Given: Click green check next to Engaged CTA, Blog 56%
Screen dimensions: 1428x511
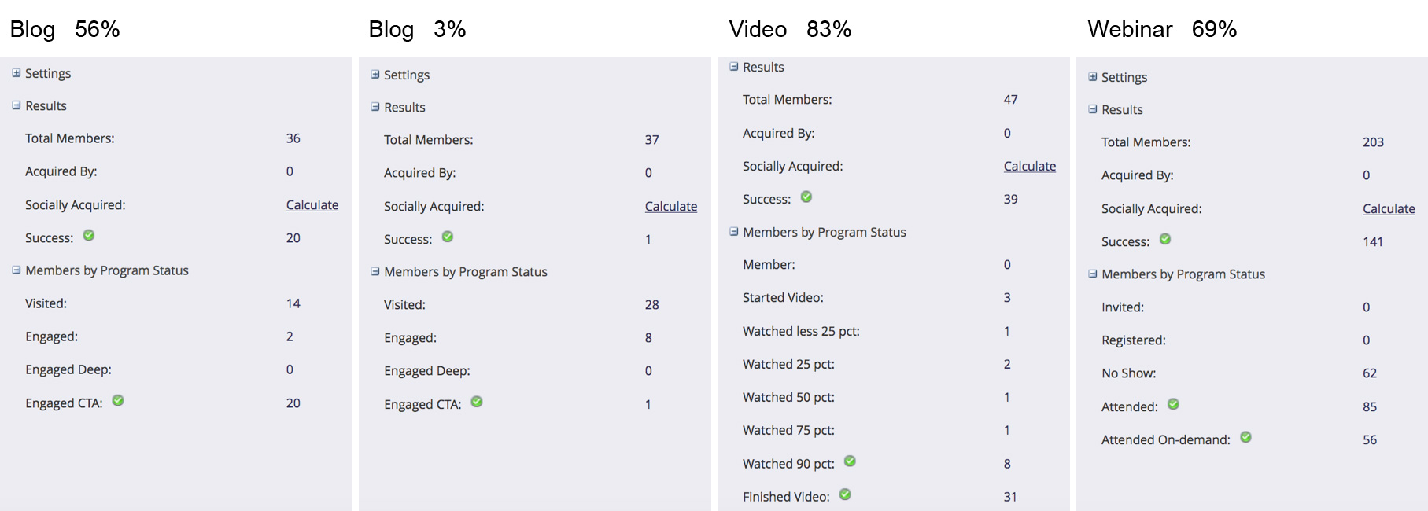Looking at the screenshot, I should [118, 400].
